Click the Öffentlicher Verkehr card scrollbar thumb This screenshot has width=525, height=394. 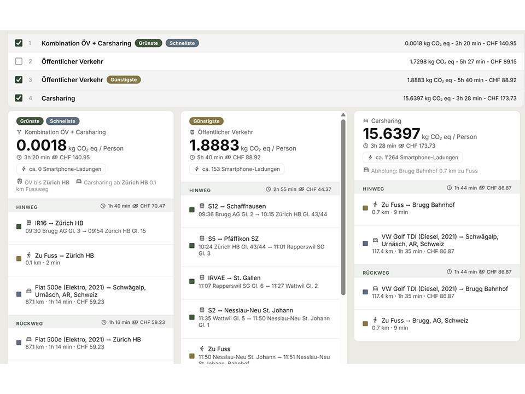point(343,207)
